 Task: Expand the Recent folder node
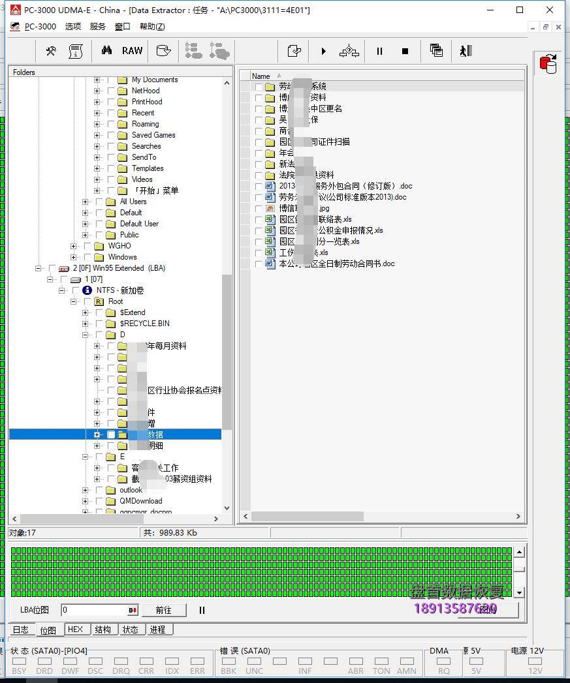pos(97,113)
